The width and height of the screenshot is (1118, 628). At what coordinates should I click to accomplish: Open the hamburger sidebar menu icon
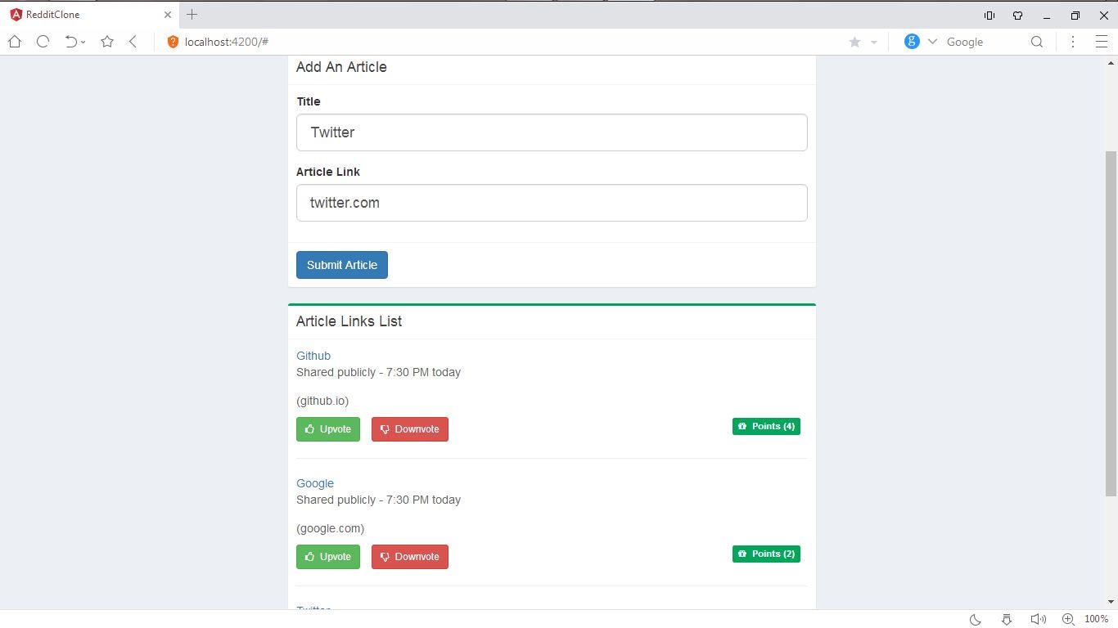coord(1102,42)
